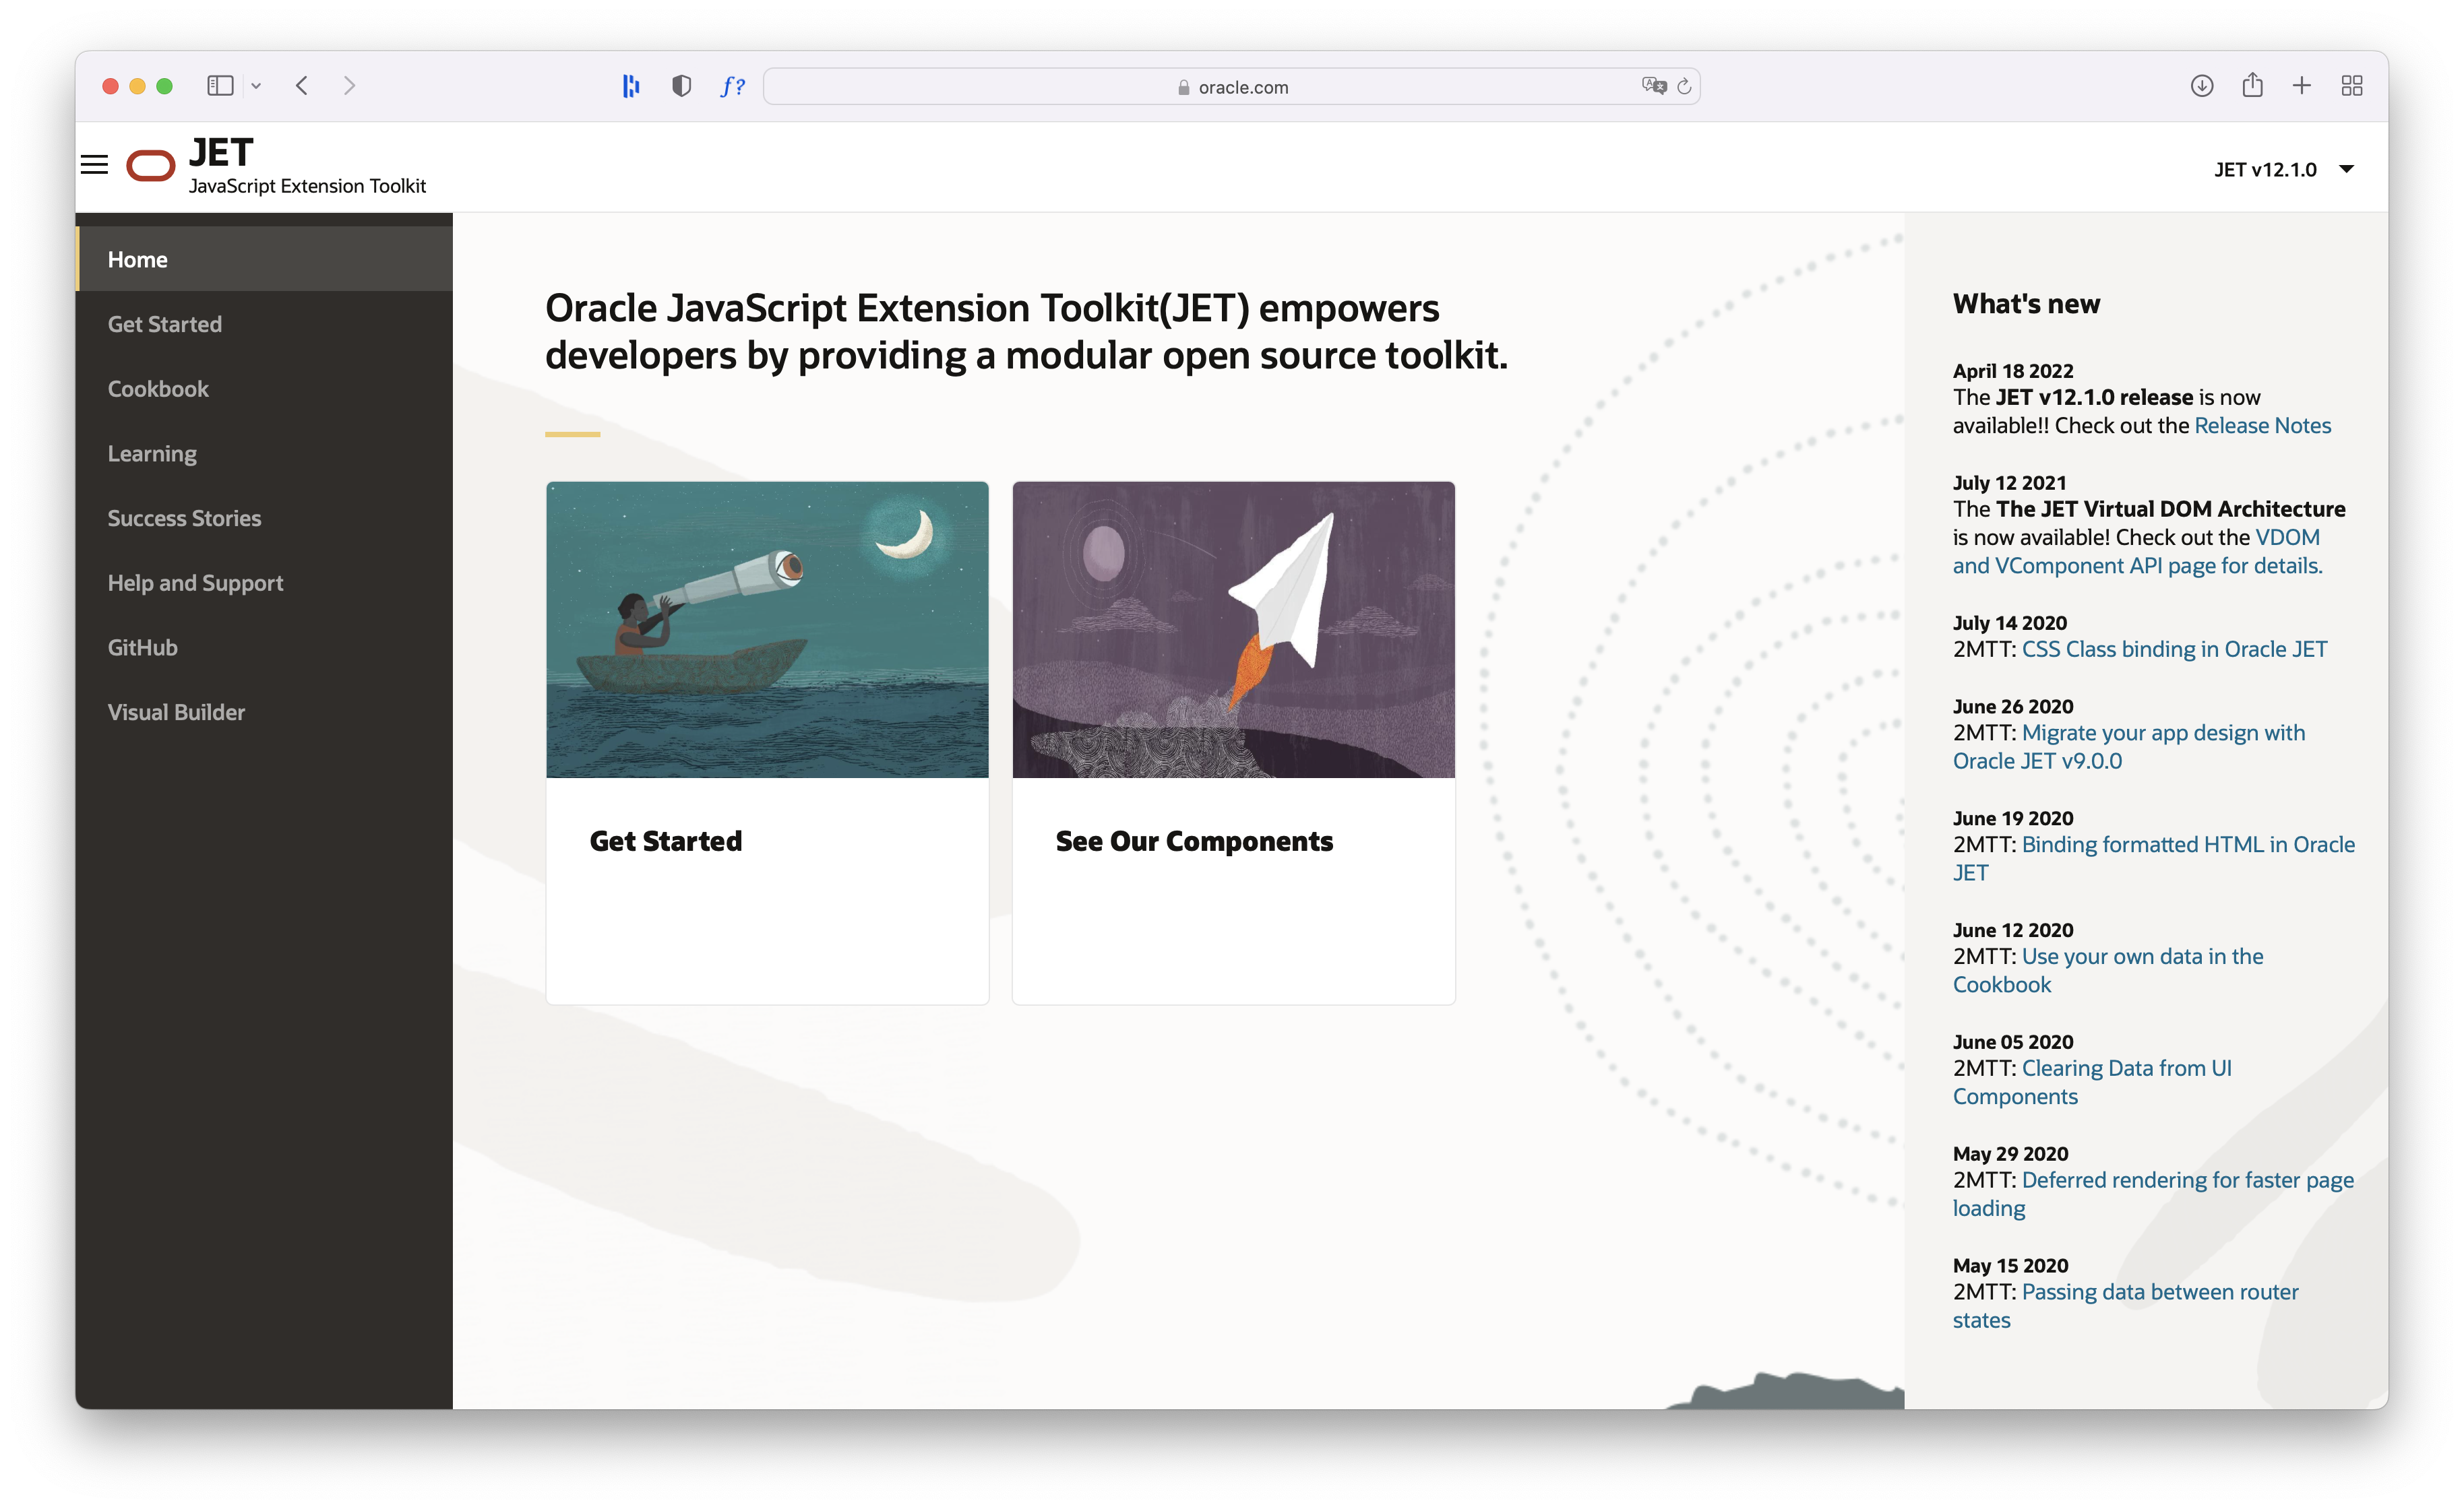Click the forward navigation arrow
This screenshot has height=1509, width=2464.
349,86
